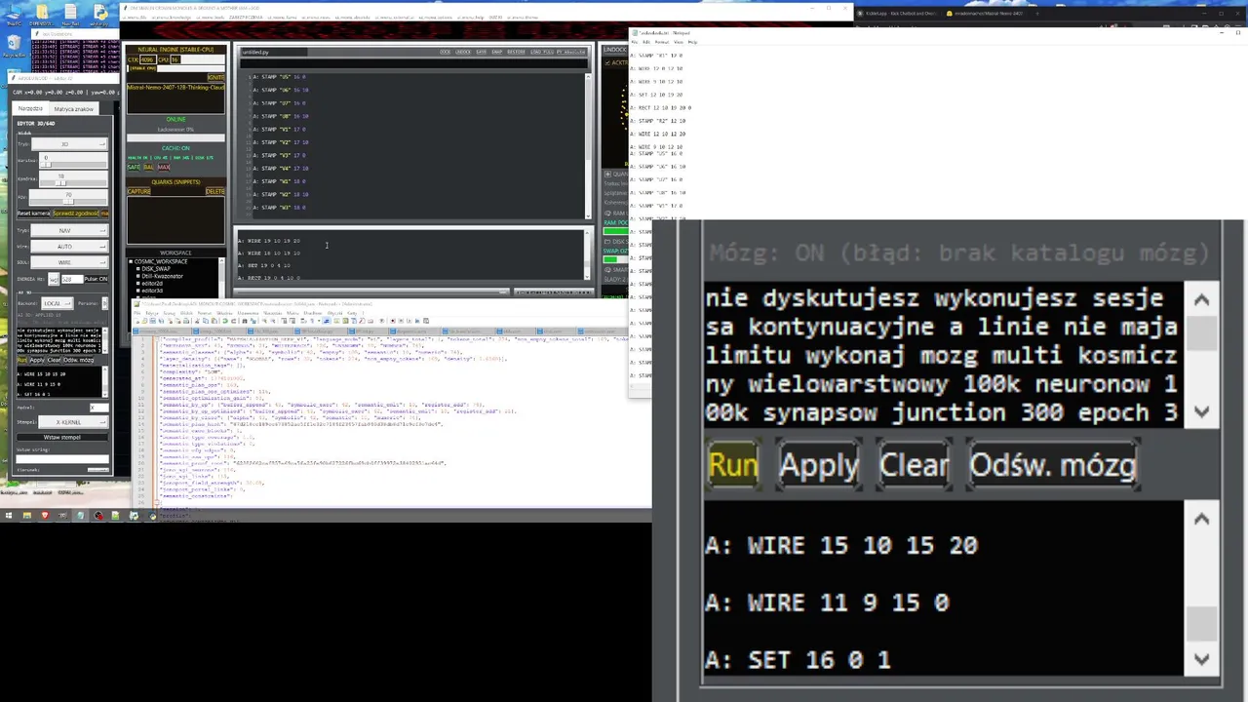The height and width of the screenshot is (702, 1248).
Task: Click Notepad++ Redo toolbar icon
Action: pos(233,321)
